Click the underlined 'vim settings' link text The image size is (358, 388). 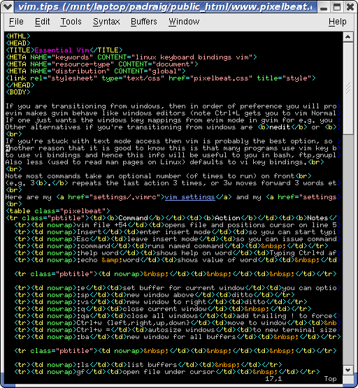(189, 197)
